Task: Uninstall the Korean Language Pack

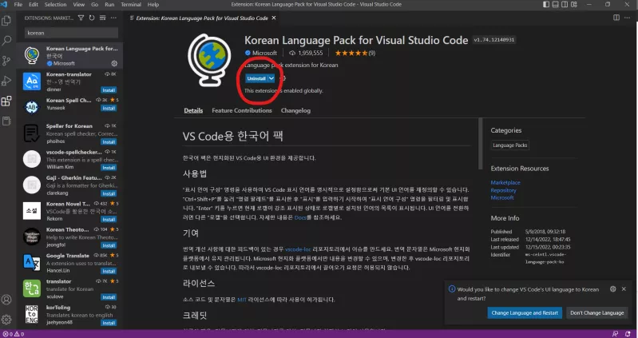Action: [x=256, y=78]
